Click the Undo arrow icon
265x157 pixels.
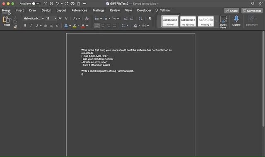point(58,4)
